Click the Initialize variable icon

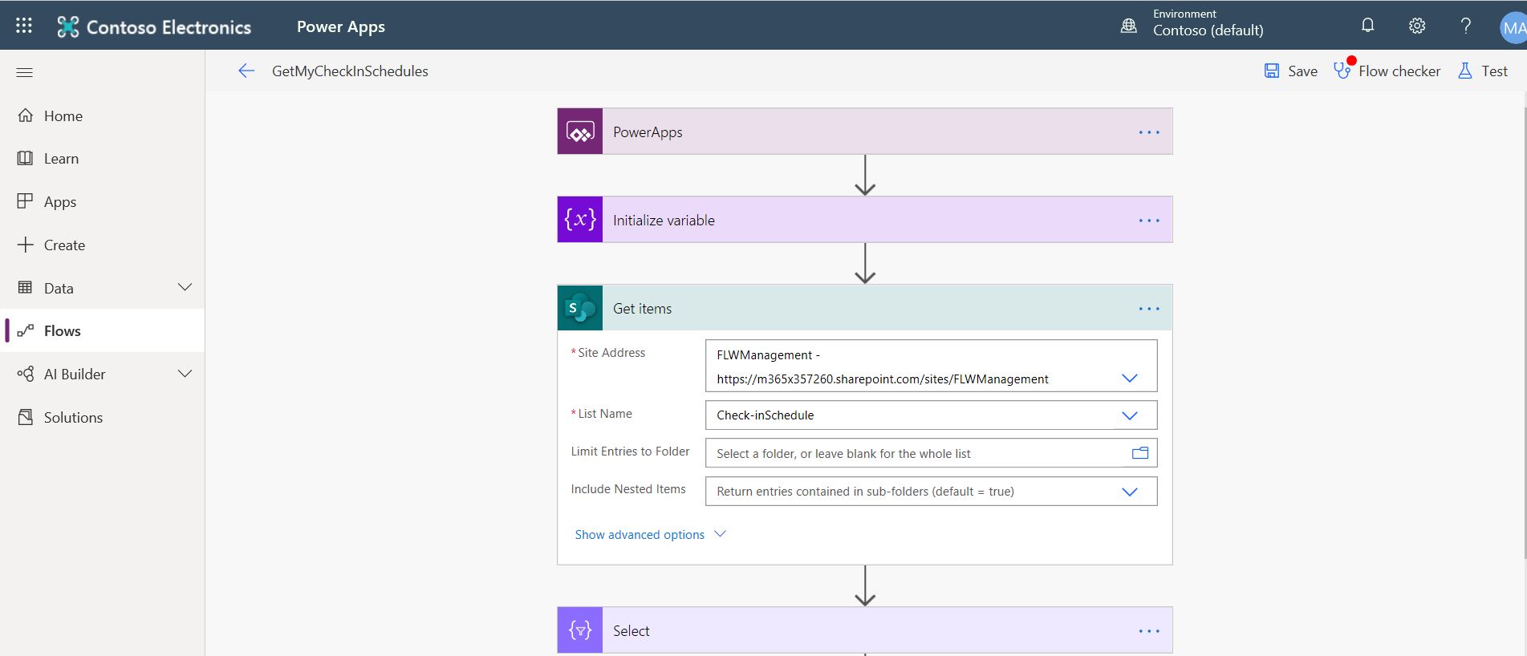[x=580, y=220]
